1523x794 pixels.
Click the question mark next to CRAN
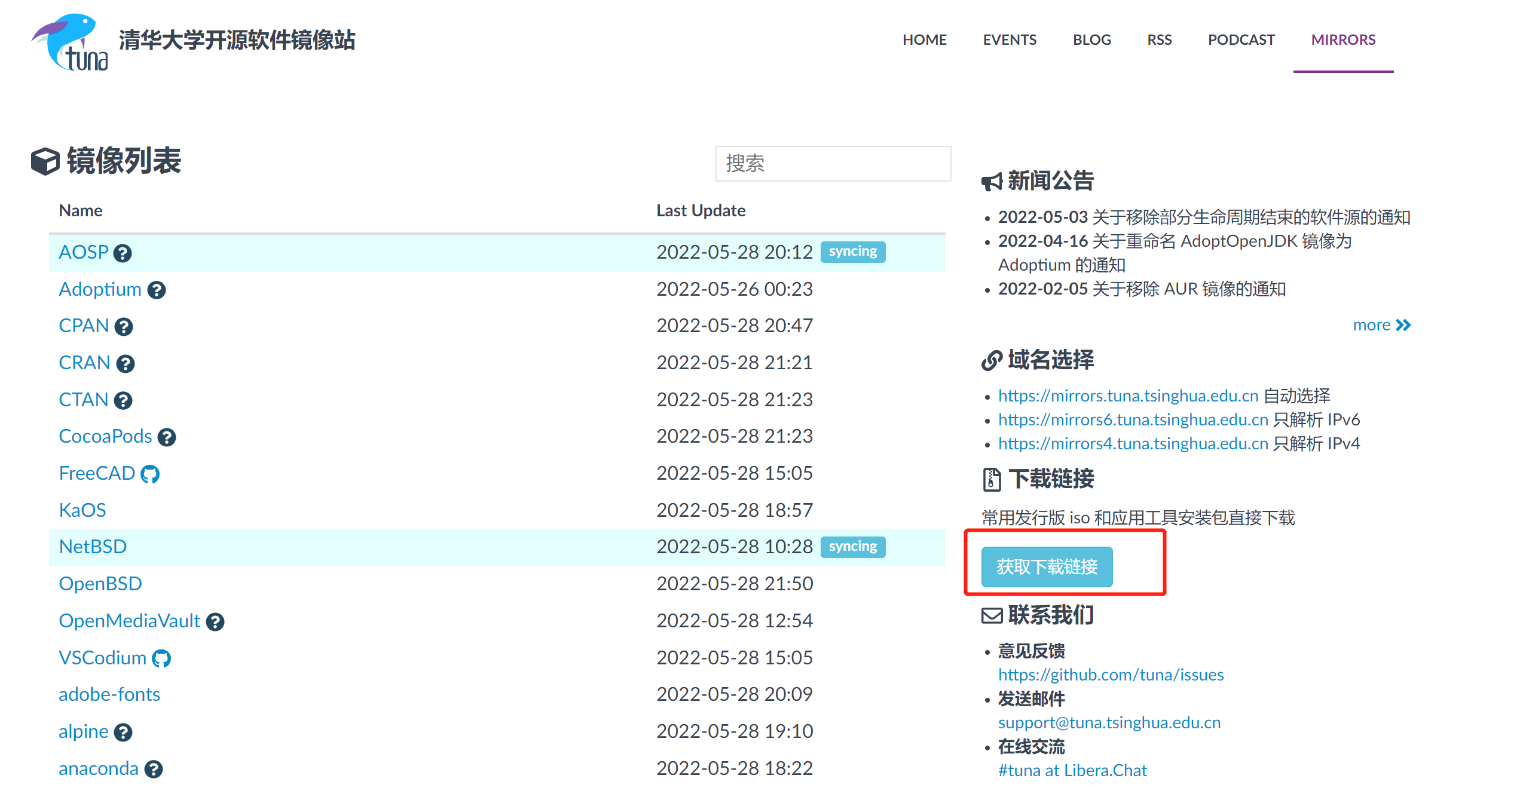[125, 364]
